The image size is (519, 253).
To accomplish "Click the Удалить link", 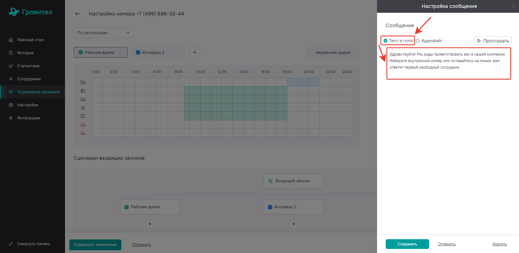I will (499, 244).
